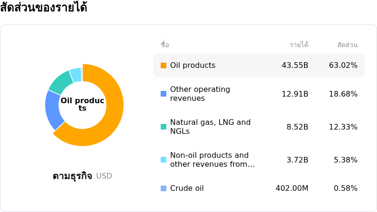
Task: Click the 'รายได้' column header
Action: 299,44
